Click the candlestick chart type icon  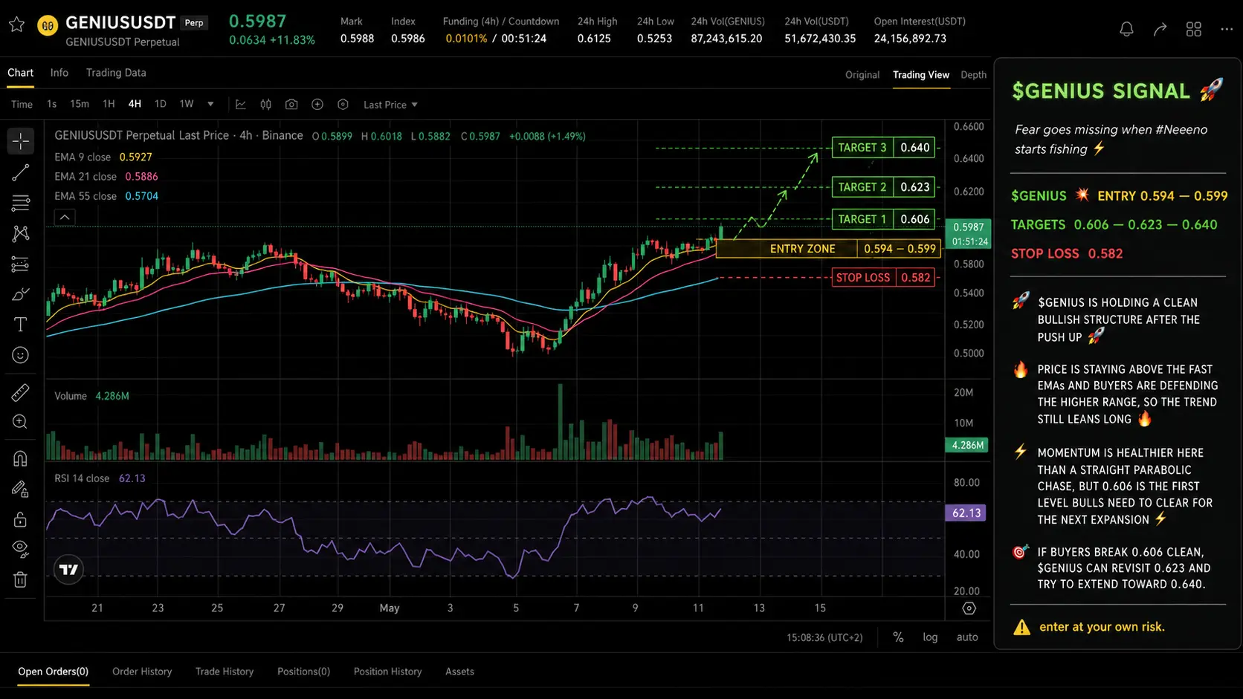[x=265, y=105]
